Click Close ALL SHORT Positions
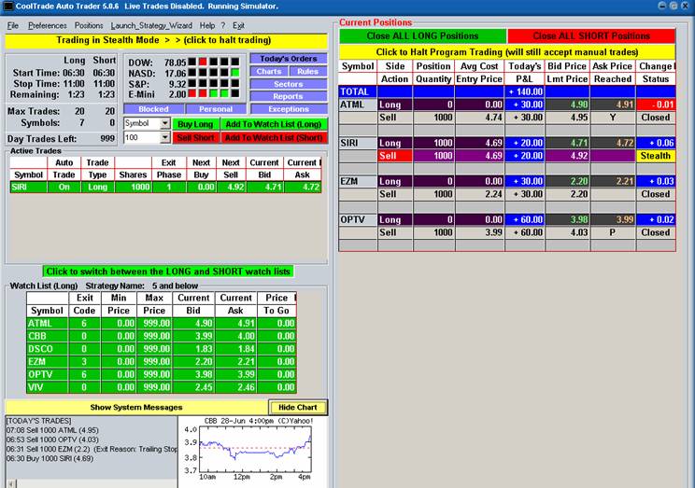Image resolution: width=695 pixels, height=488 pixels. click(591, 35)
